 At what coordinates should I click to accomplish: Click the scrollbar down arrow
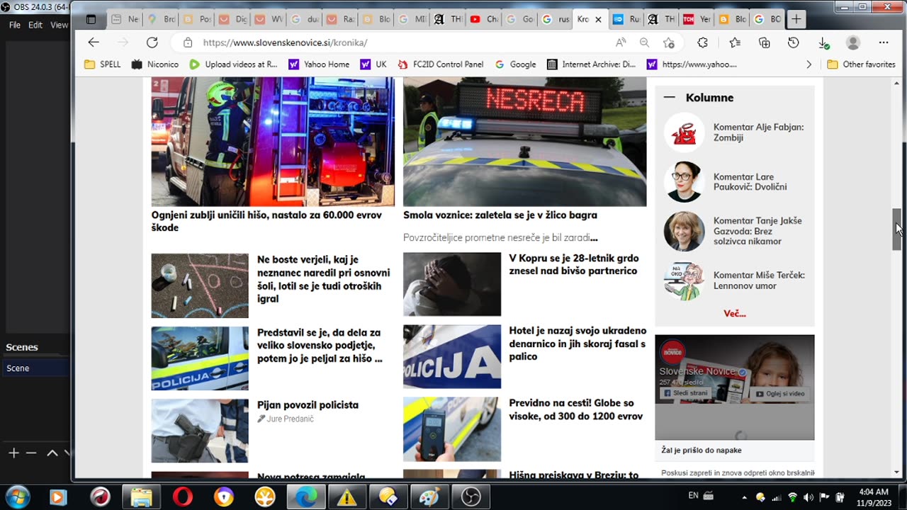897,472
